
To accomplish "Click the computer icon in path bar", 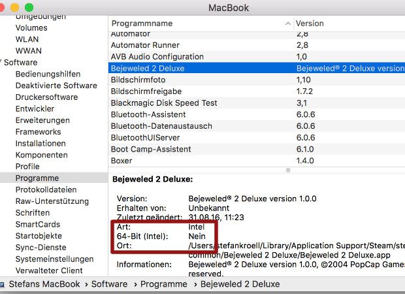I will tap(2, 284).
